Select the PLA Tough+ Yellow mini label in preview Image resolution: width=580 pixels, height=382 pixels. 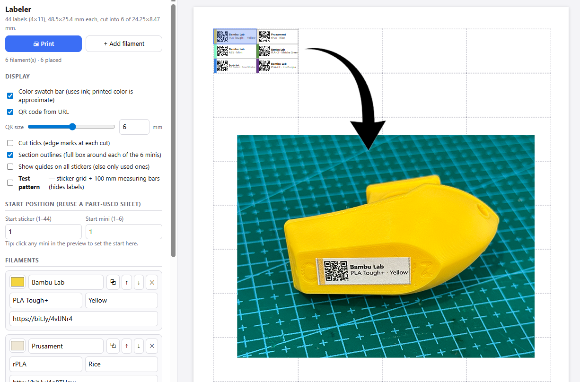pyautogui.click(x=235, y=36)
